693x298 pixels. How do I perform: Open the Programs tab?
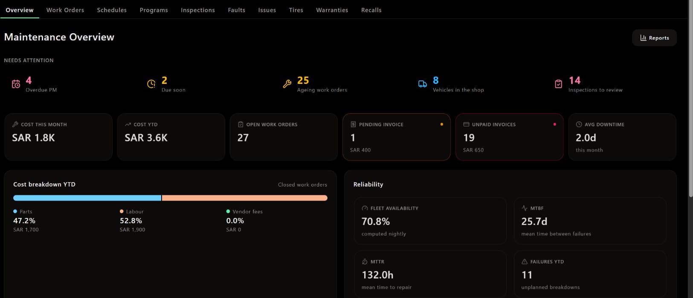(x=154, y=10)
